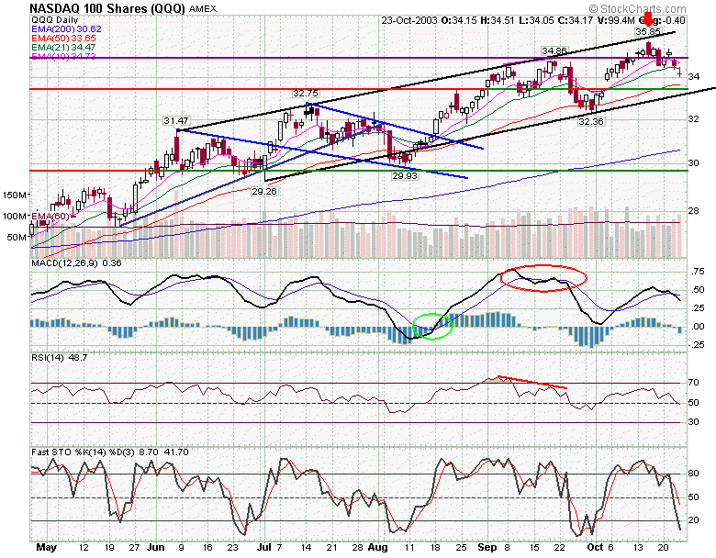Click the EMA(10) legend entry
716x558 pixels.
pos(63,57)
